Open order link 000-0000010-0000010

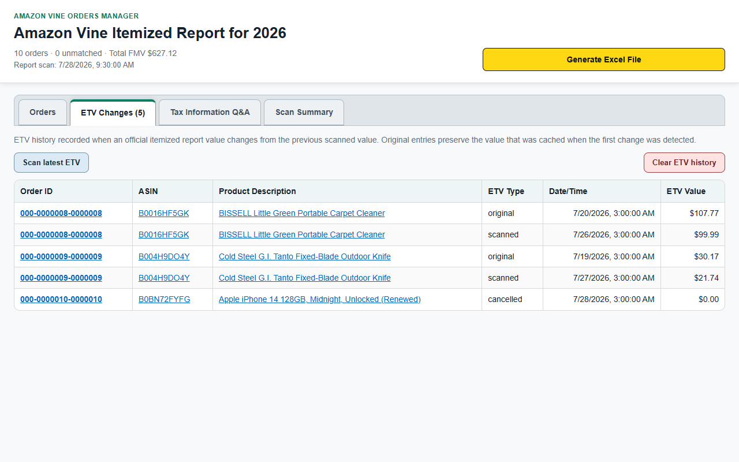click(x=61, y=299)
